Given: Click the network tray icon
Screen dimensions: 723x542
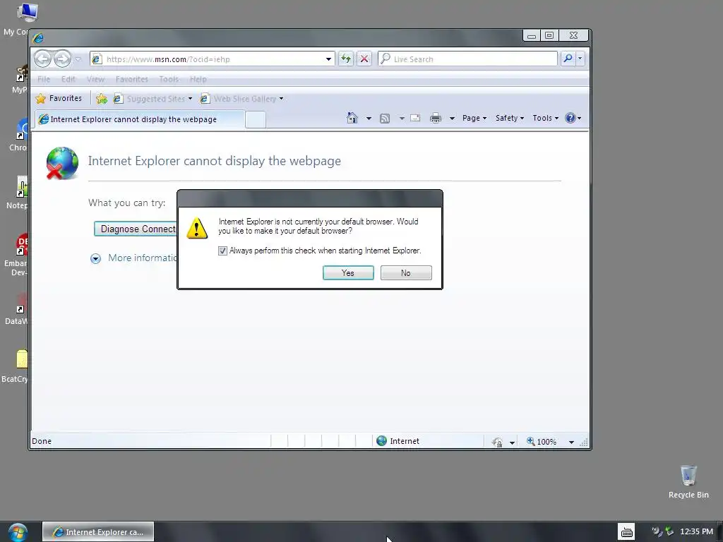Looking at the screenshot, I should pyautogui.click(x=669, y=532).
